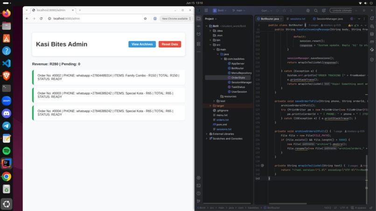Open the Project tool window folder icon
The height and width of the screenshot is (211, 376).
[x=199, y=19]
